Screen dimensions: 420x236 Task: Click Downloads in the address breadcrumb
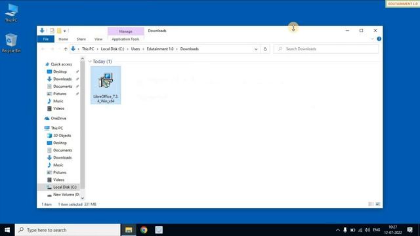190,49
